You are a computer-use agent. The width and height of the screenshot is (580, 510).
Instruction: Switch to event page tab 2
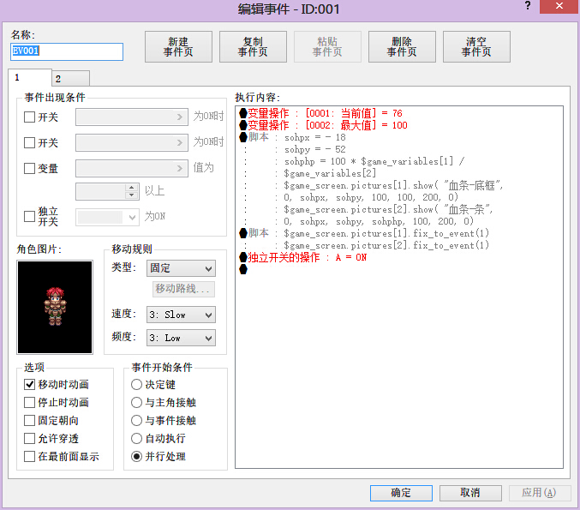pos(70,79)
